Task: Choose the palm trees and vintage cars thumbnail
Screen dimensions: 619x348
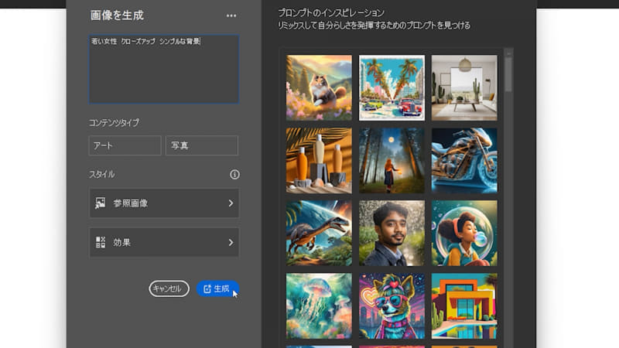Action: coord(392,87)
